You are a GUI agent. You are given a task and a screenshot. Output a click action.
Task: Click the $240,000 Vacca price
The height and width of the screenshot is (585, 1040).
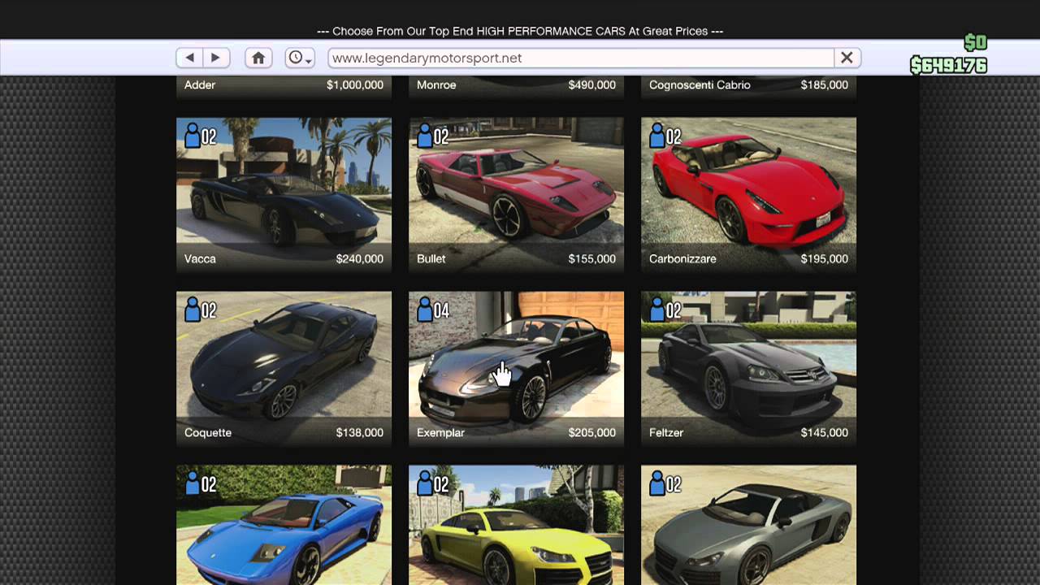[360, 258]
